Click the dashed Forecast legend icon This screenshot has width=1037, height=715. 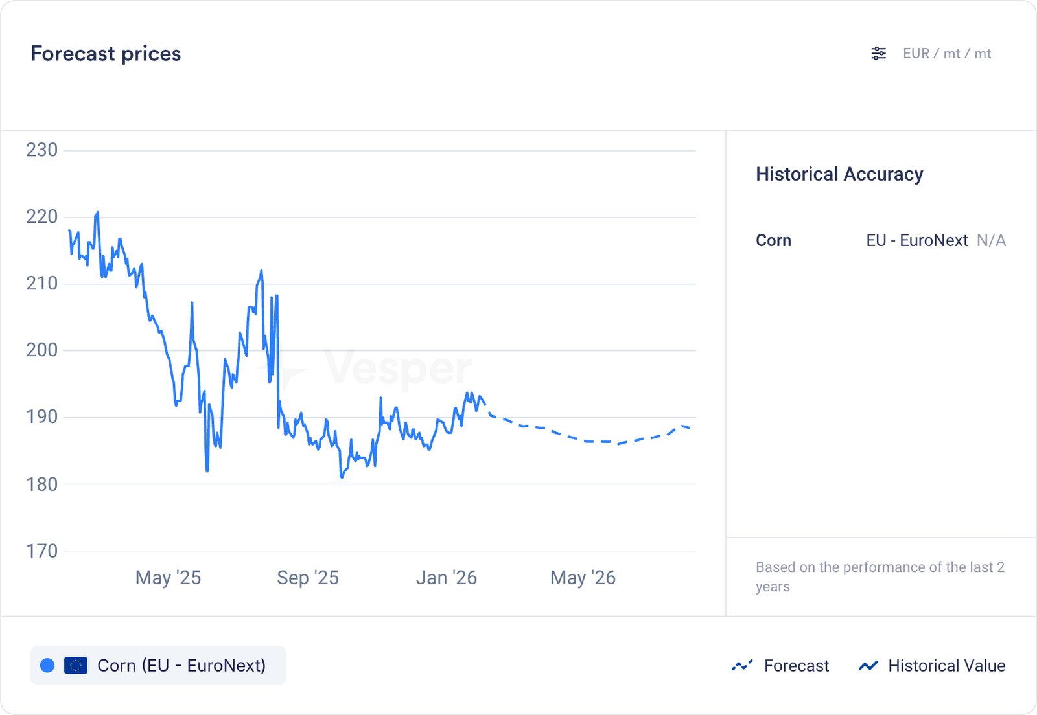[742, 665]
